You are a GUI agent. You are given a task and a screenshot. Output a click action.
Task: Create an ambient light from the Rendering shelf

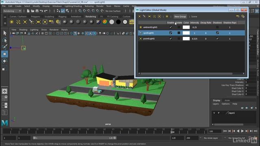(12, 22)
